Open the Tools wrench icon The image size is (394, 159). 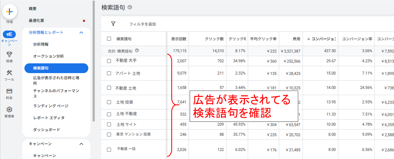9,73
